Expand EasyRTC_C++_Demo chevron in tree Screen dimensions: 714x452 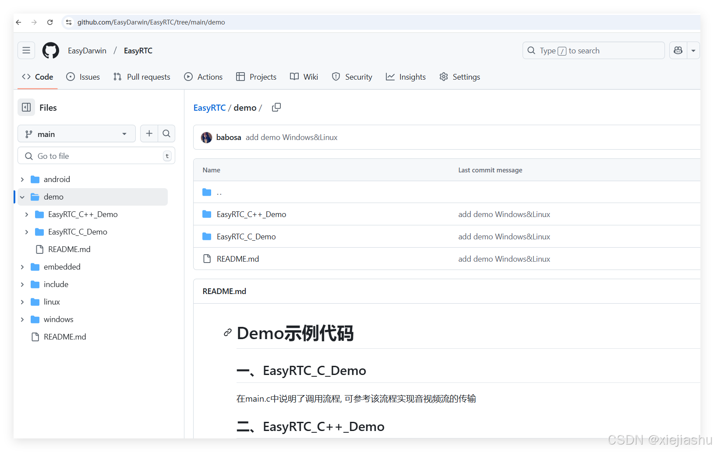coord(27,214)
